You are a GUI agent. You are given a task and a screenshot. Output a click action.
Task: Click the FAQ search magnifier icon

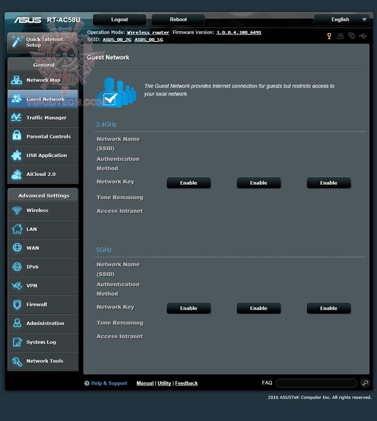[x=365, y=383]
